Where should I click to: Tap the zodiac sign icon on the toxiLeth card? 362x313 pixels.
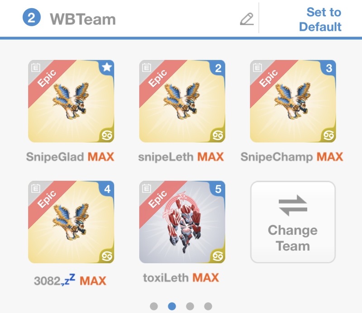click(x=218, y=256)
